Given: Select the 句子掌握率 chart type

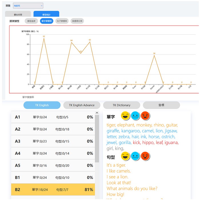Looking at the screenshot, I should [x=62, y=21].
